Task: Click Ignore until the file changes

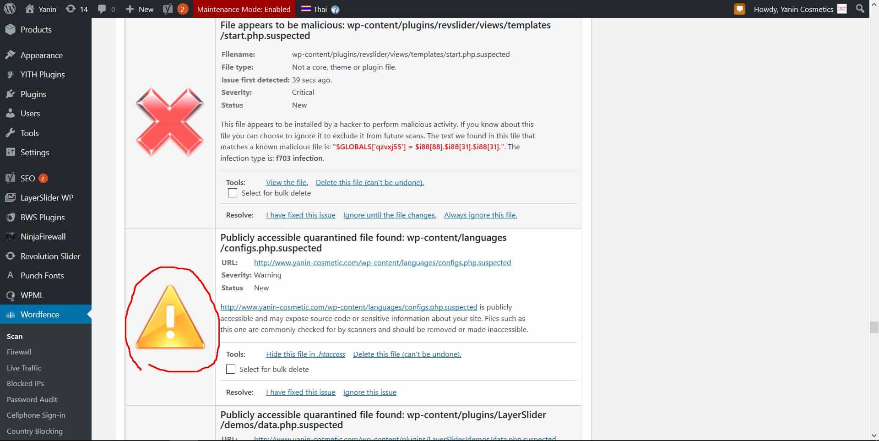Action: [390, 215]
